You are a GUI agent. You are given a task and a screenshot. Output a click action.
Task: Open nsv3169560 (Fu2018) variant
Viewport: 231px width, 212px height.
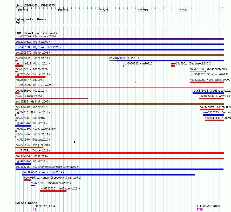(x=124, y=58)
